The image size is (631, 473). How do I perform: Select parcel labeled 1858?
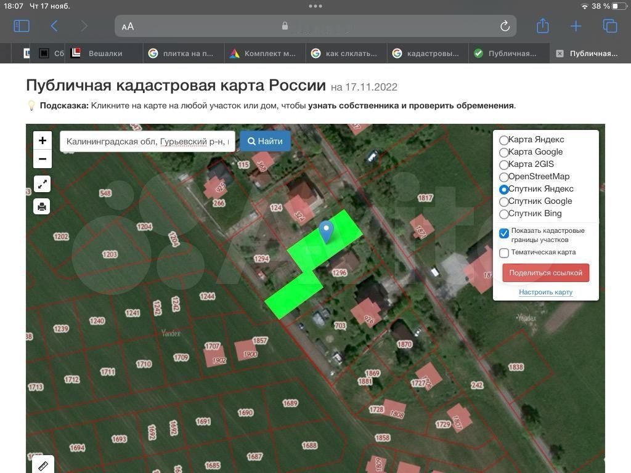[382, 438]
